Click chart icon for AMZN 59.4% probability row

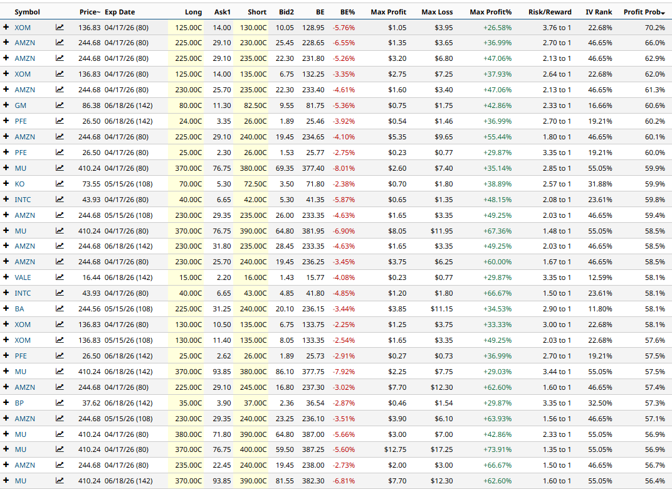click(x=60, y=215)
